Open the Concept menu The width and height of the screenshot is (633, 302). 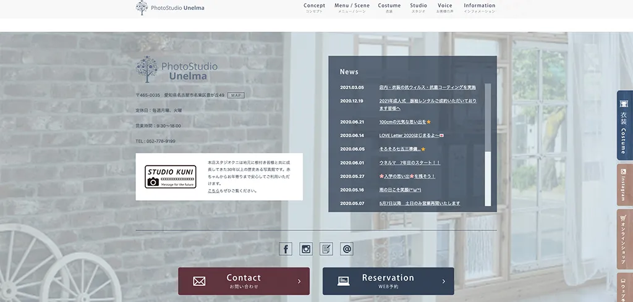(x=314, y=7)
